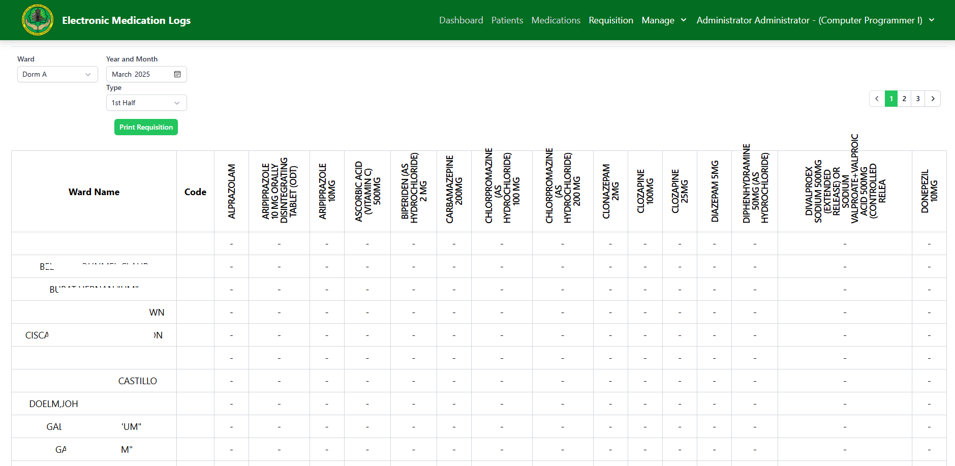This screenshot has height=466, width=955.
Task: Open the Medications menu item
Action: click(556, 20)
